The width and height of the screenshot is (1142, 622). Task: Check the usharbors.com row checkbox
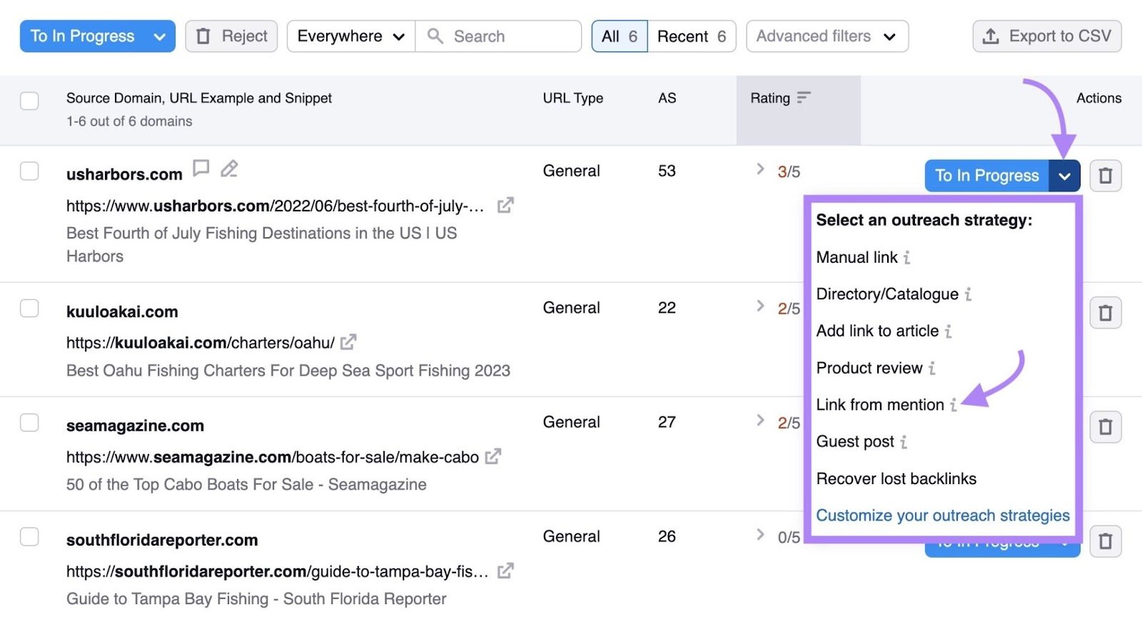pos(29,171)
